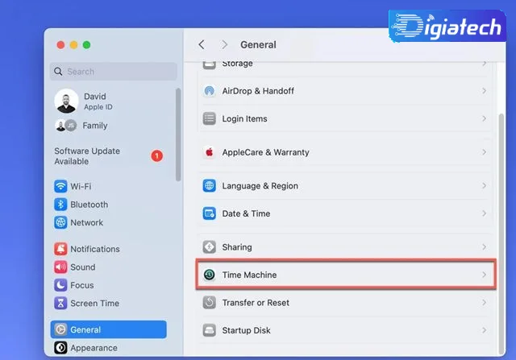The height and width of the screenshot is (360, 516).
Task: Click the Focus moon icon
Action: click(60, 285)
